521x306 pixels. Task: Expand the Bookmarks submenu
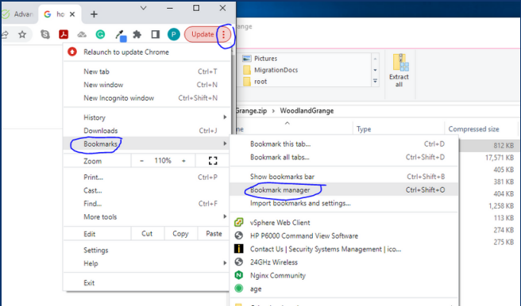(x=146, y=143)
